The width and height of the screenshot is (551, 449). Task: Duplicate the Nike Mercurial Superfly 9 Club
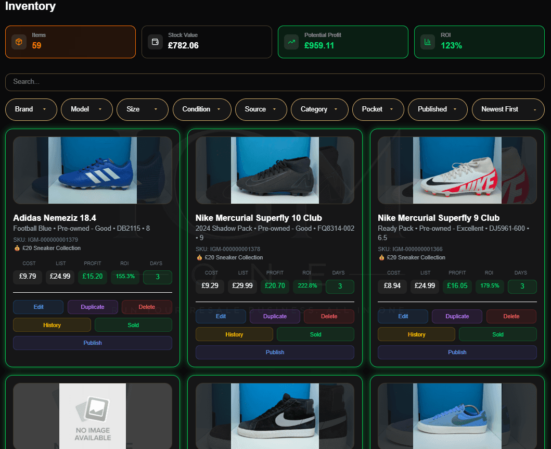[457, 316]
